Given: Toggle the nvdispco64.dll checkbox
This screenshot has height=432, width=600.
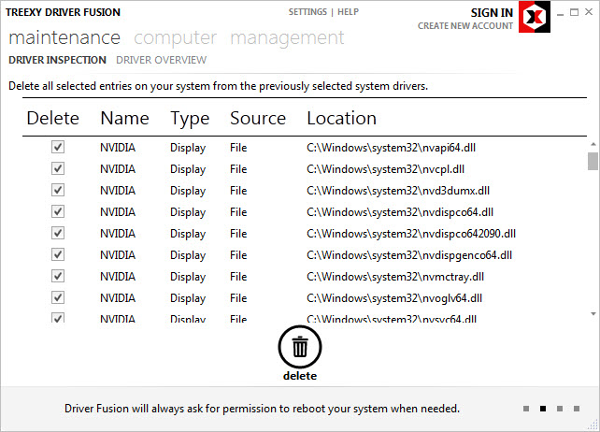Looking at the screenshot, I should tap(58, 211).
